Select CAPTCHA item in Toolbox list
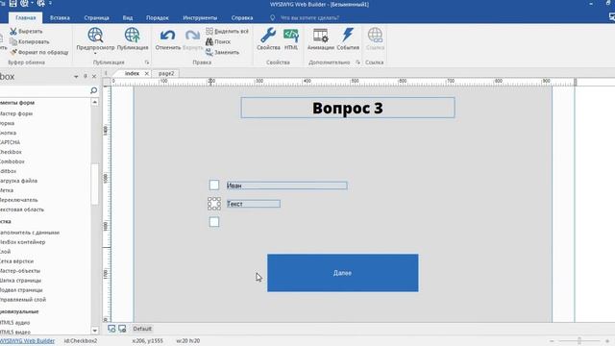 click(11, 142)
